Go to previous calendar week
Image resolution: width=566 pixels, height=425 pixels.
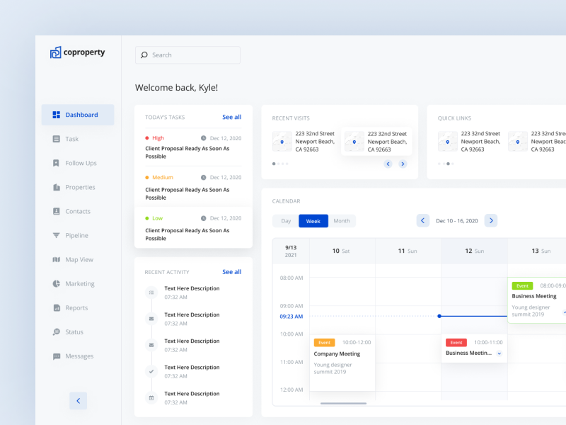point(422,220)
